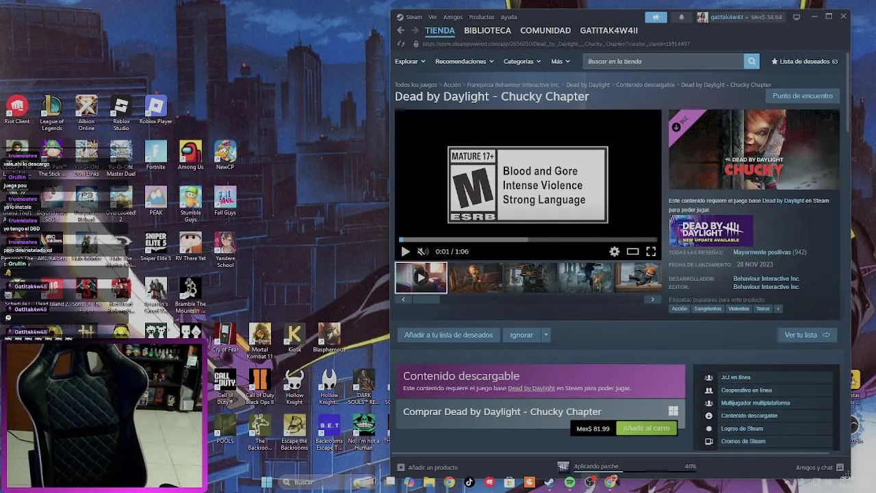Screen dimensions: 876x493
Task: Click the store search magnifier button
Action: pyautogui.click(x=751, y=61)
